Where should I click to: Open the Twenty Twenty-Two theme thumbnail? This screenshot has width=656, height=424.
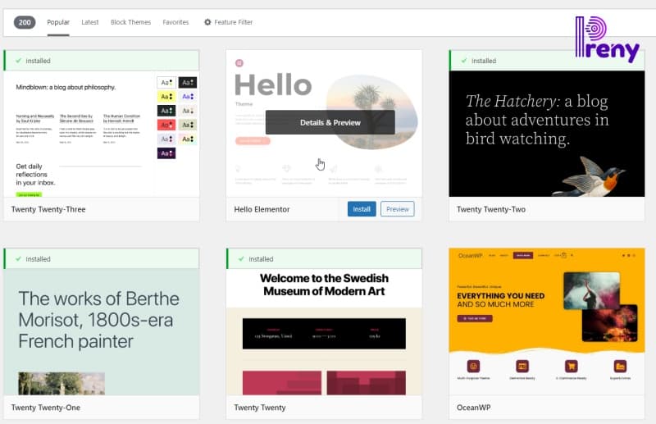pyautogui.click(x=547, y=134)
